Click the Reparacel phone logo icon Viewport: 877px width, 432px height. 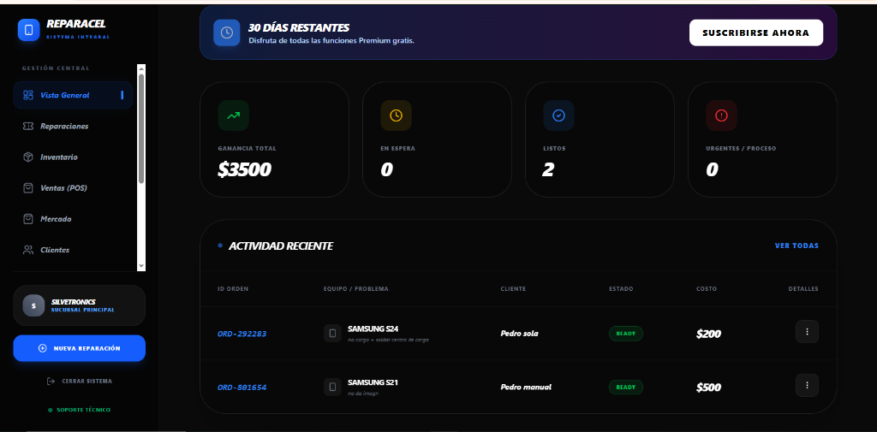point(28,30)
